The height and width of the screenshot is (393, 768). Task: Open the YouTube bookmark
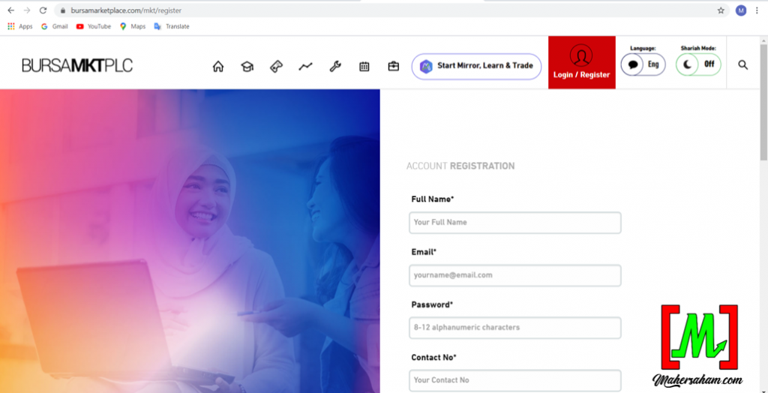(93, 26)
